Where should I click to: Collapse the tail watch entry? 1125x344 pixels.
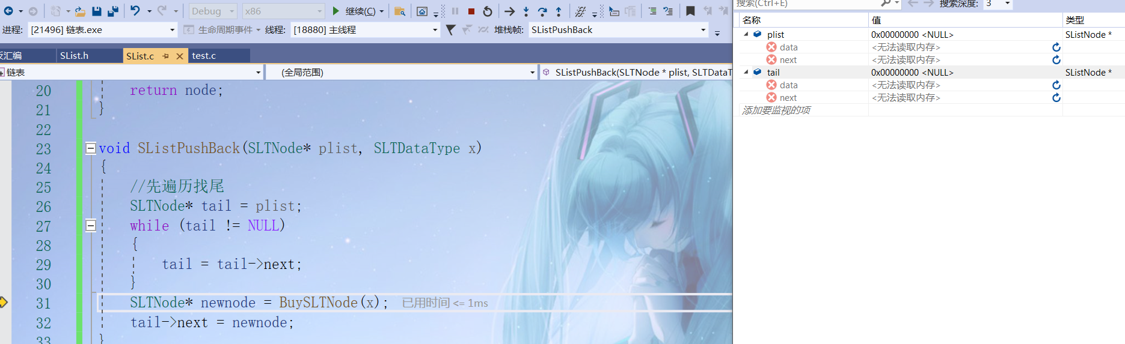[x=746, y=72]
